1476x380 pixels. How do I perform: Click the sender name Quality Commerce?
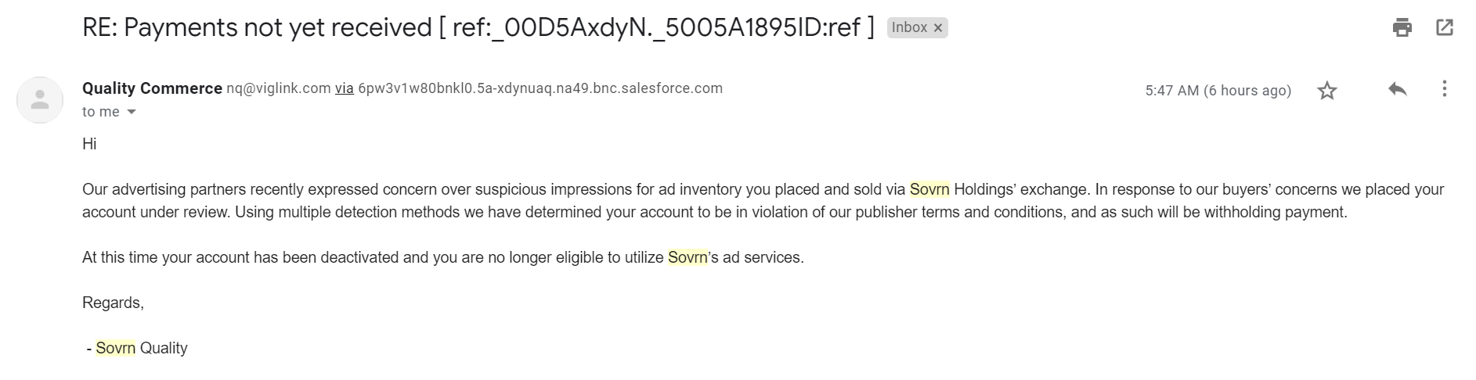152,88
